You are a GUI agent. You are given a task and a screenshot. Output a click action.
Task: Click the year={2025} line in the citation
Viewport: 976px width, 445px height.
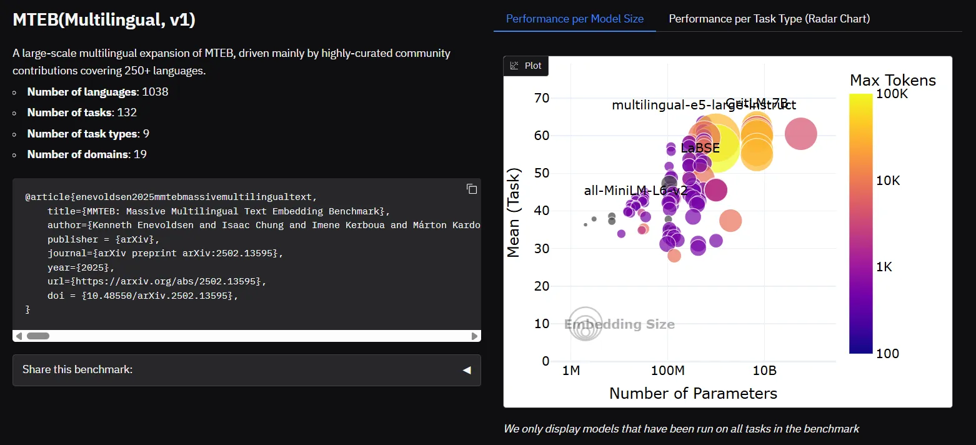click(x=81, y=267)
